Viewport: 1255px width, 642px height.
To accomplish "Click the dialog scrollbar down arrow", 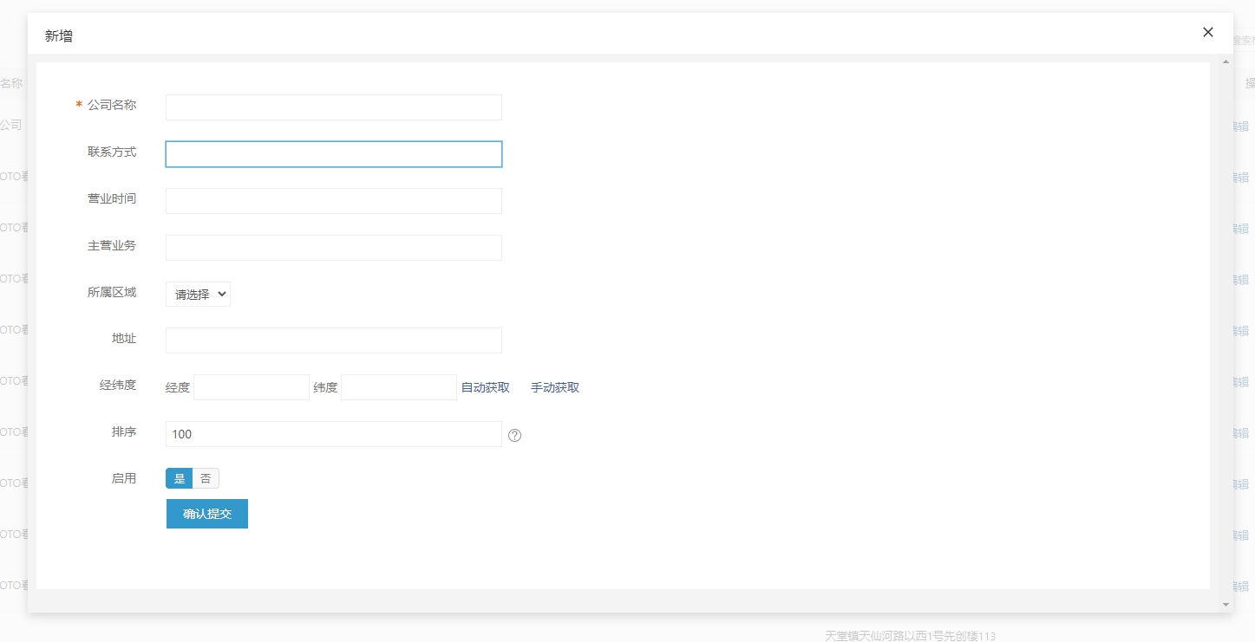I will coord(1226,604).
